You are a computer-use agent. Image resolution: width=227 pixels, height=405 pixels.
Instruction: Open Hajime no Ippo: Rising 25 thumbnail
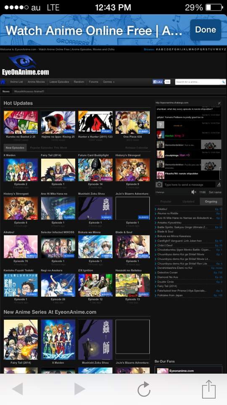pyautogui.click(x=58, y=122)
